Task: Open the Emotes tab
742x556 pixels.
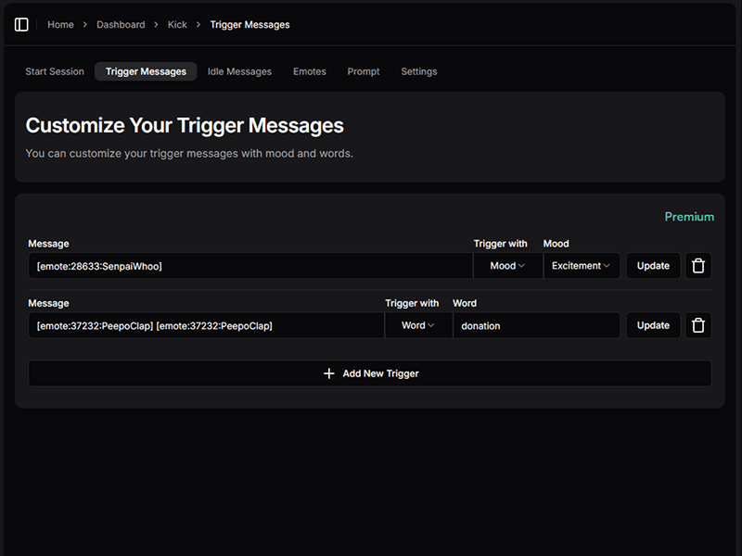Action: pos(309,71)
